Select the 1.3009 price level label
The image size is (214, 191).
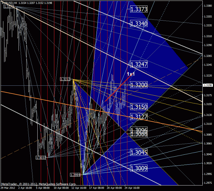pos(139,168)
